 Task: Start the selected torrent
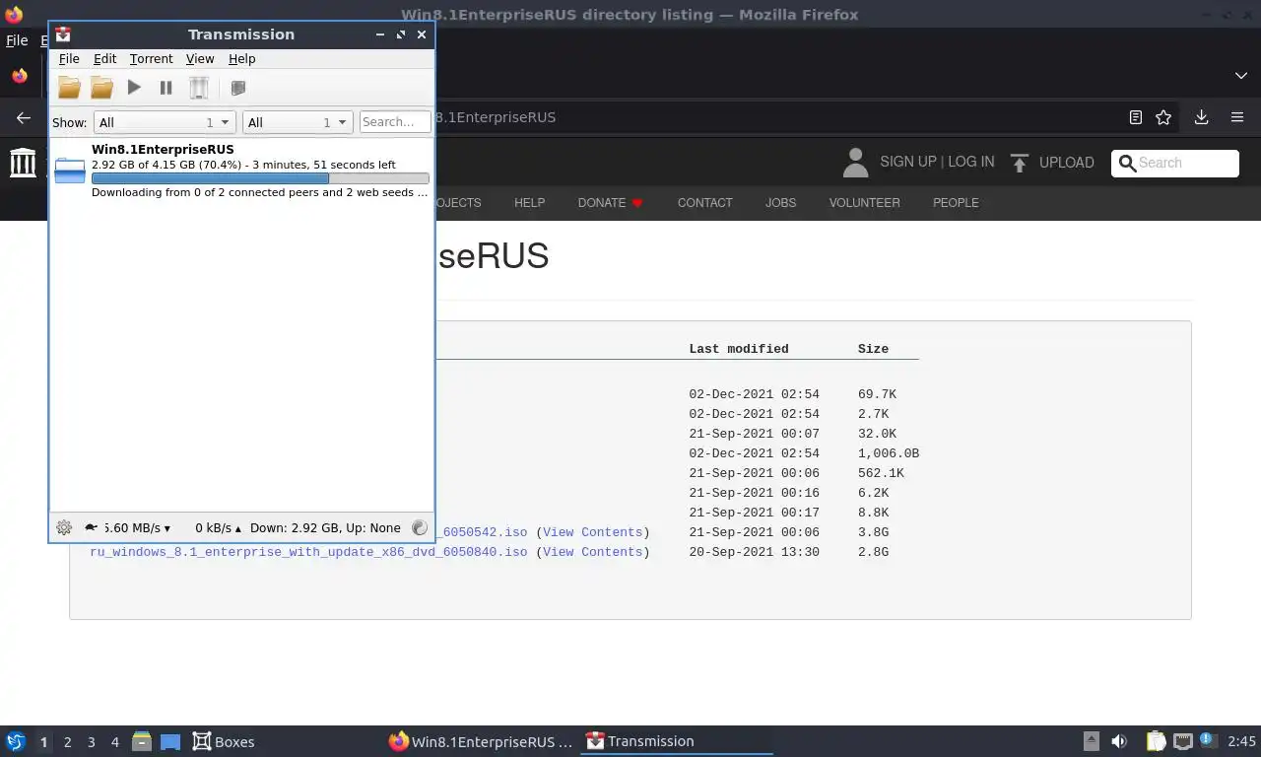tap(134, 88)
